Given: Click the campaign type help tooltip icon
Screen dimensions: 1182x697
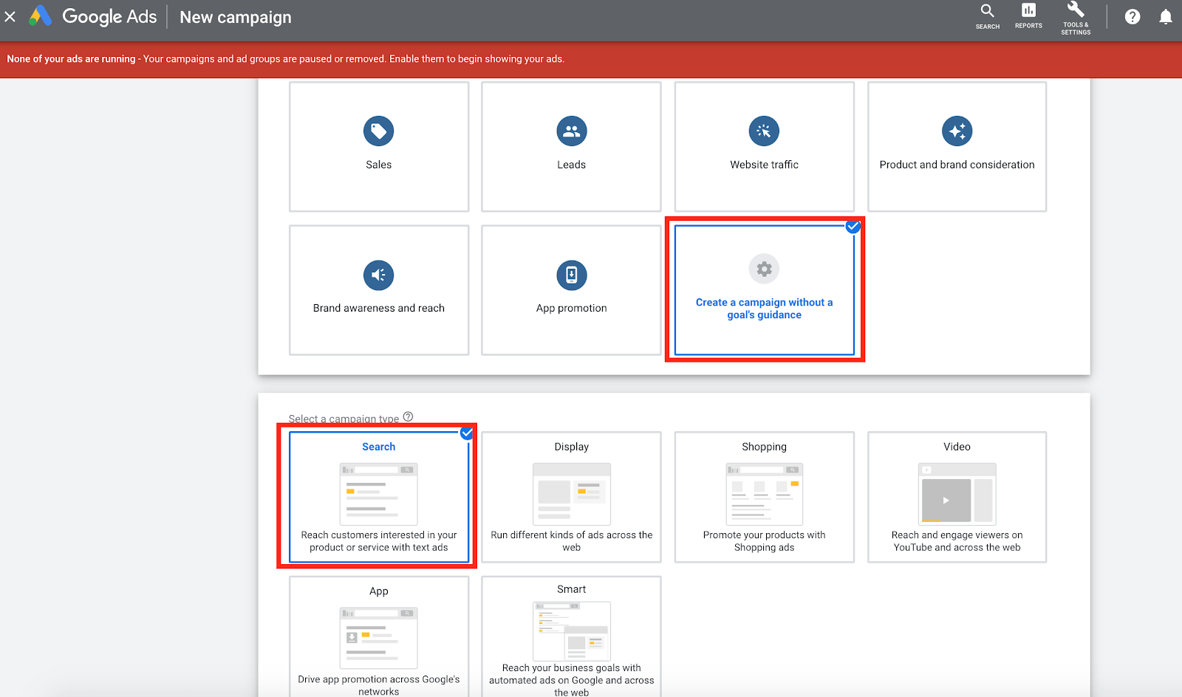Looking at the screenshot, I should 408,416.
